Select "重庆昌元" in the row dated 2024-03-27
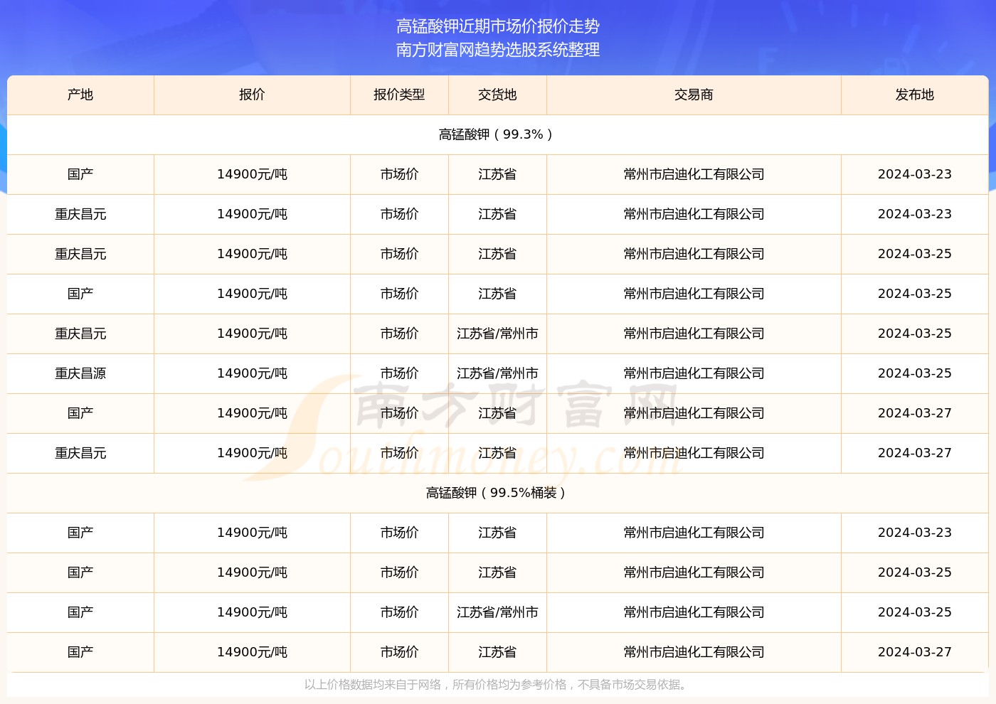The image size is (996, 704). tap(80, 453)
